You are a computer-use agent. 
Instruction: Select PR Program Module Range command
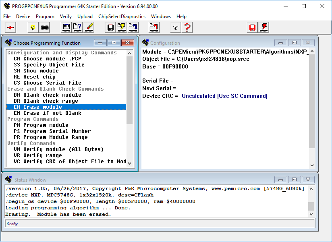pos(66,137)
